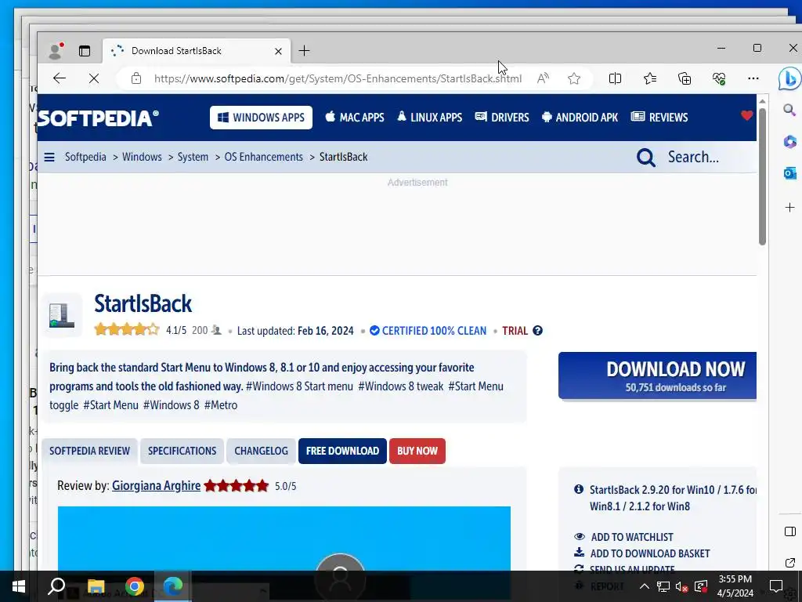Select Android APK menu item

pos(580,118)
